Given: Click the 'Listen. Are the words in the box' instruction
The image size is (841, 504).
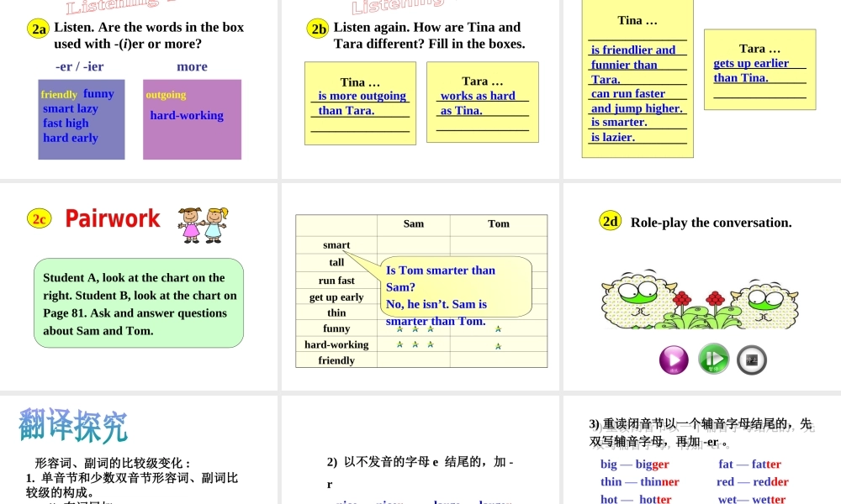Looking at the screenshot, I should (149, 28).
